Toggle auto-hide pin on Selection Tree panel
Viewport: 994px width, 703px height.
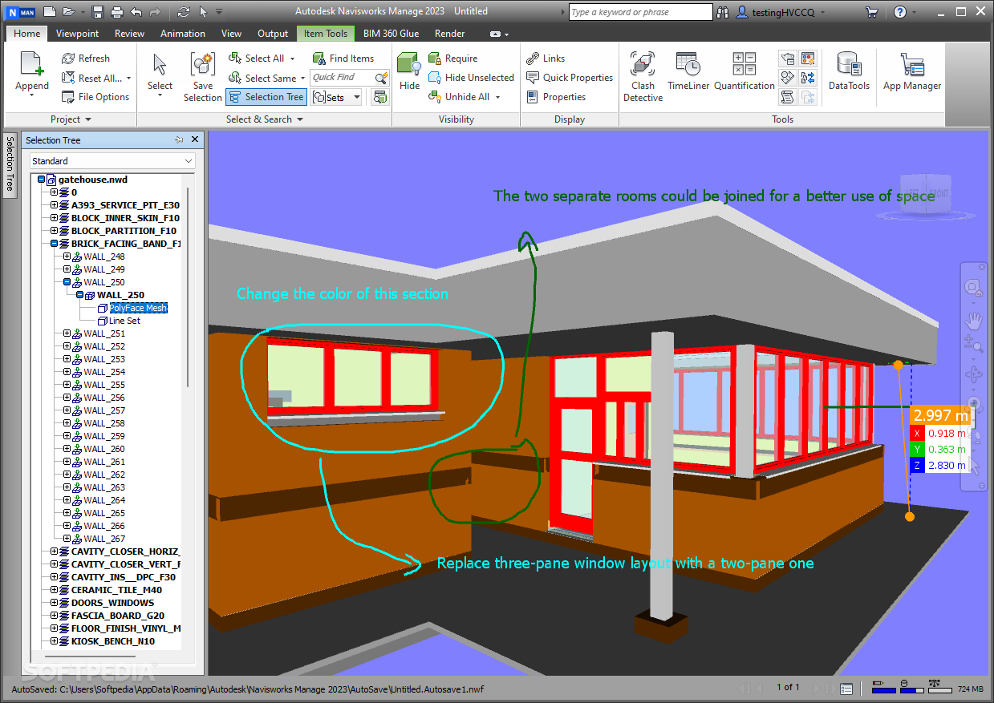coord(179,139)
